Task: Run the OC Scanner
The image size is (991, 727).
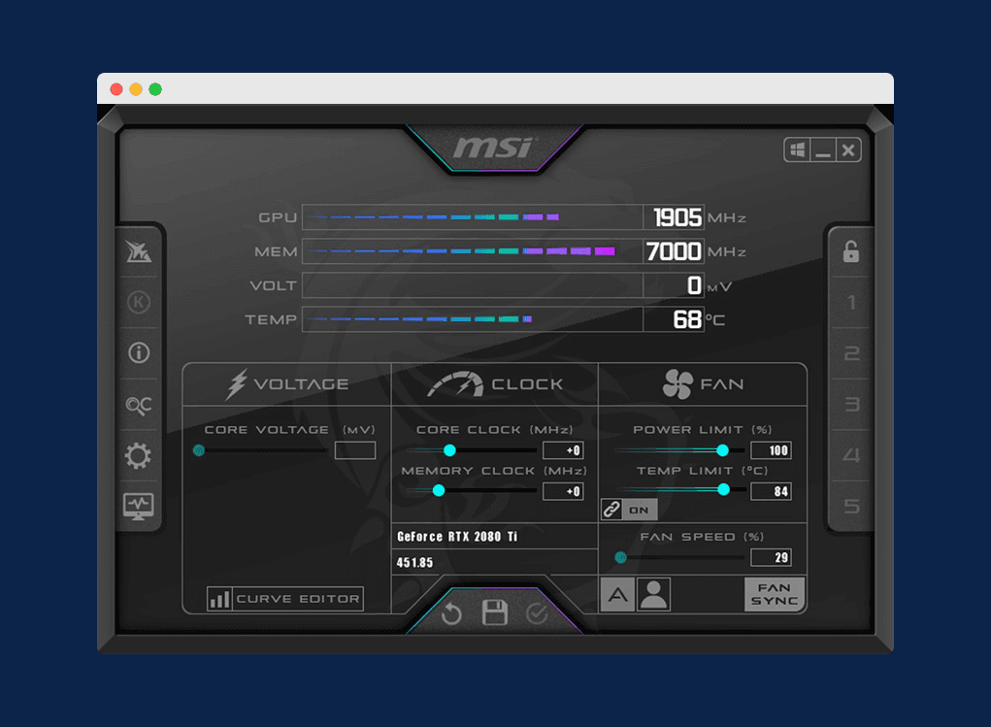Action: tap(139, 404)
